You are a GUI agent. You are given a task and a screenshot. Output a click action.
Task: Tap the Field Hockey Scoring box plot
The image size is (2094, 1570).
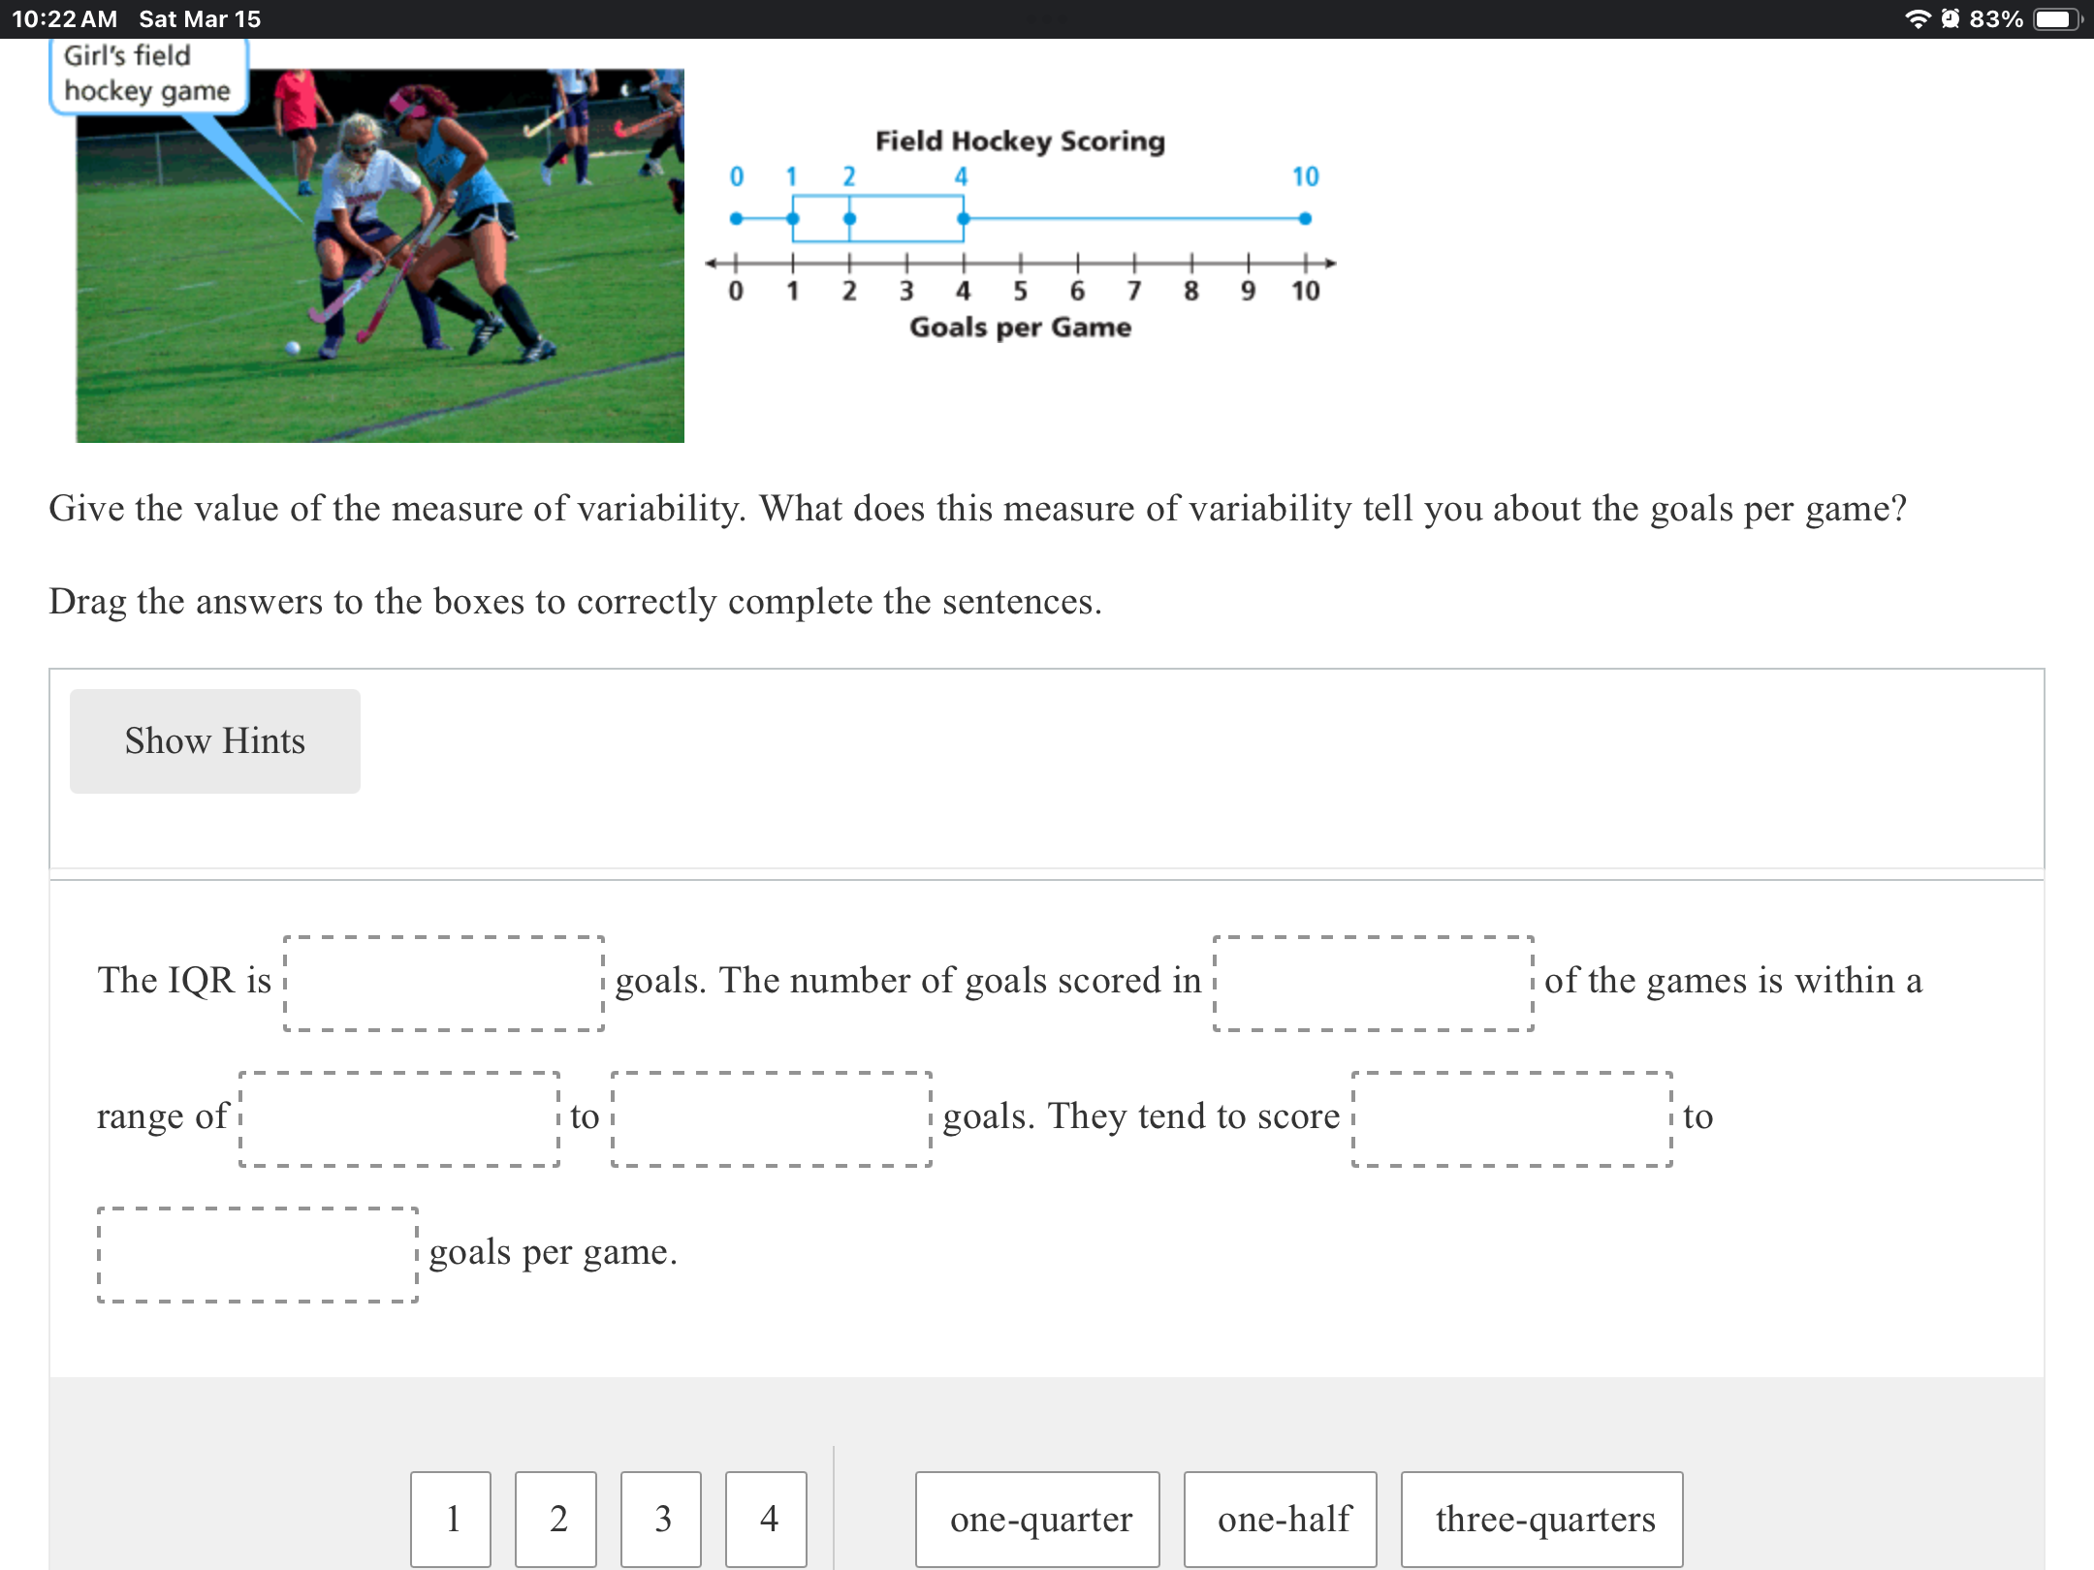1021,233
